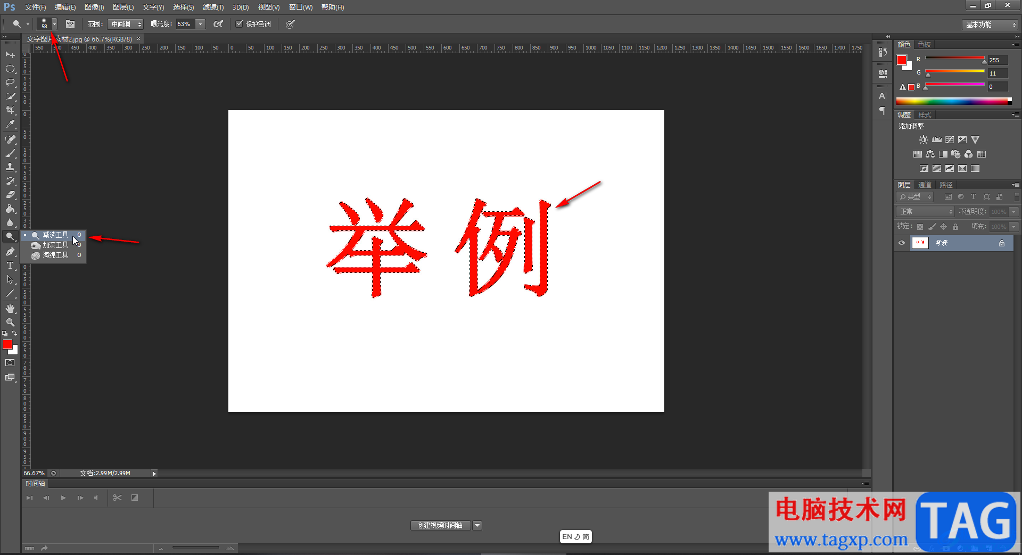Screen dimensions: 1022x555
Task: Add Photo Filter adjustment
Action: coord(956,154)
